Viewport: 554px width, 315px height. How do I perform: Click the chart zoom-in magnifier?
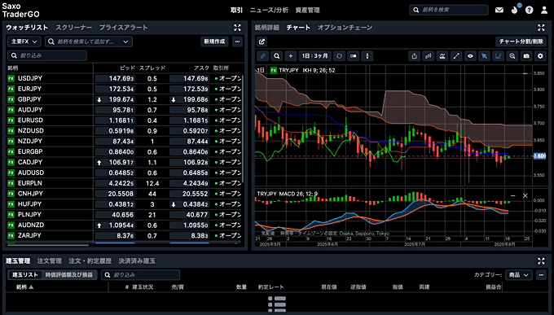click(x=512, y=56)
